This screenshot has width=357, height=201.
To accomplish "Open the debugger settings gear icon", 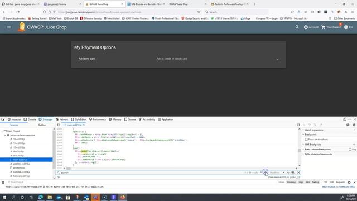I will click(354, 125).
